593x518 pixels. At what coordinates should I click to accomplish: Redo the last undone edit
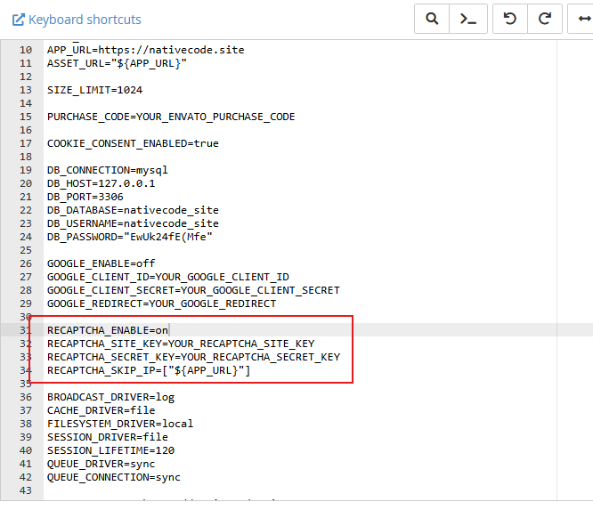tap(545, 19)
